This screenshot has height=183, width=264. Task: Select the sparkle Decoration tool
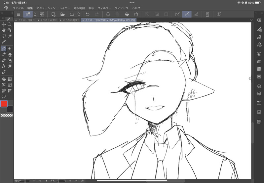coord(10,49)
